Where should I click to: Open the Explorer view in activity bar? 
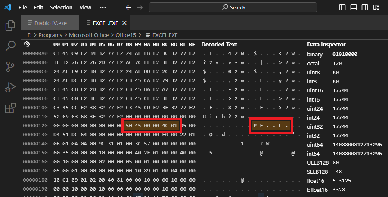pos(10,25)
